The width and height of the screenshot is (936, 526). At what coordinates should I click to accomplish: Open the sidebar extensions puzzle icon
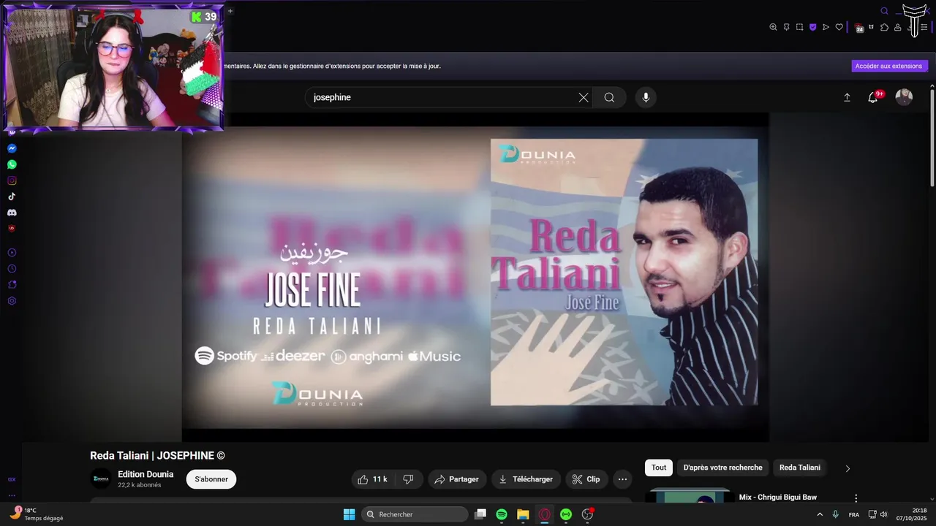tap(12, 285)
